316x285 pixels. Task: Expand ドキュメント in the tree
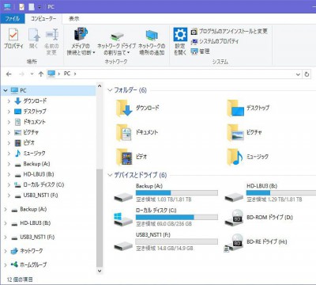[x=9, y=122]
